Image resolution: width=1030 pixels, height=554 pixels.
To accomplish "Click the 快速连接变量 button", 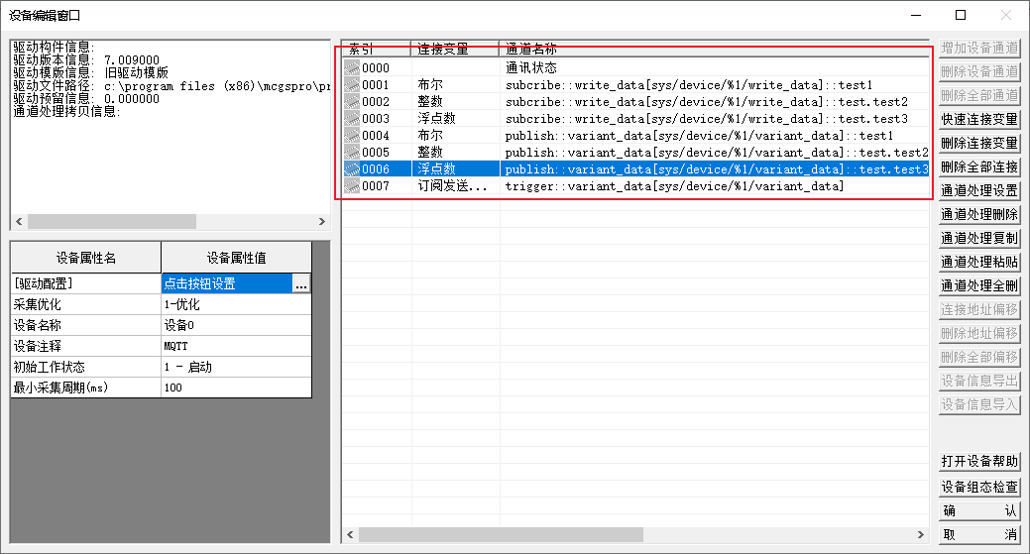I will pyautogui.click(x=978, y=120).
